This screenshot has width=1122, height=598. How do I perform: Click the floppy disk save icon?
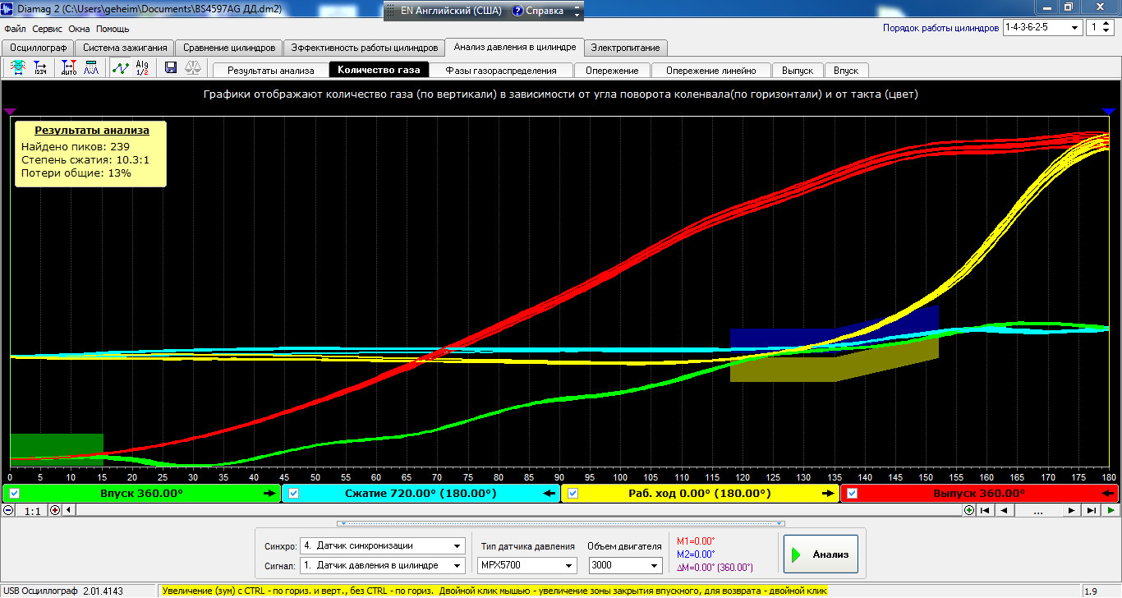[x=171, y=68]
